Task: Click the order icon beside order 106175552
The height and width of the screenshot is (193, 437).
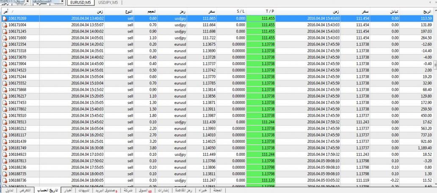Action: (5, 83)
